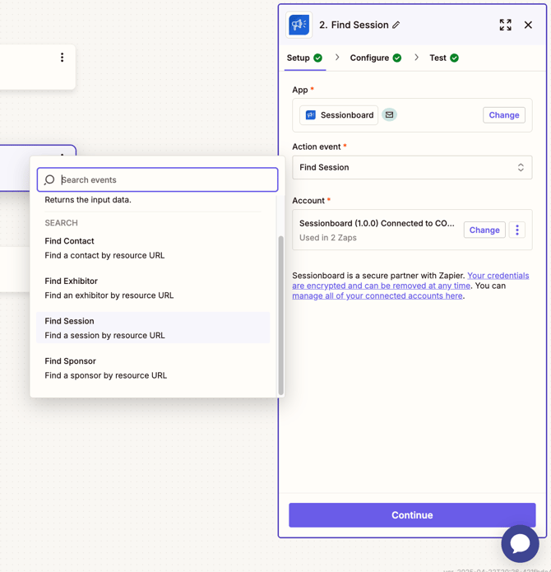This screenshot has width=551, height=572.
Task: Click the Configure green check status icon
Action: (397, 58)
